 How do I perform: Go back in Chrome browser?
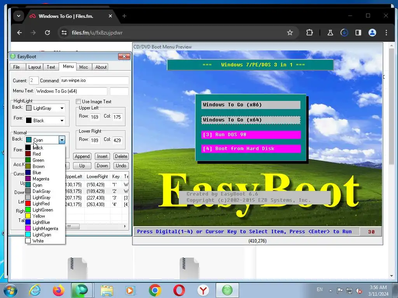(19, 33)
